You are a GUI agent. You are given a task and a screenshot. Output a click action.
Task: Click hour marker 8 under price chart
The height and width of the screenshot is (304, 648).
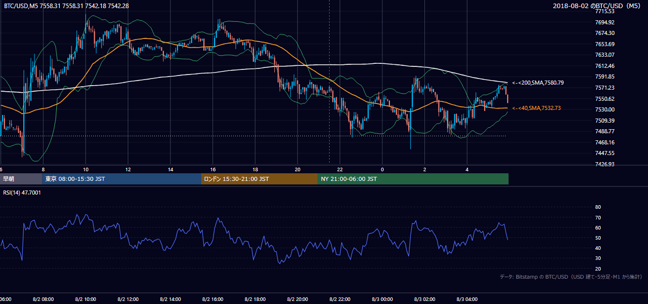pyautogui.click(x=43, y=169)
